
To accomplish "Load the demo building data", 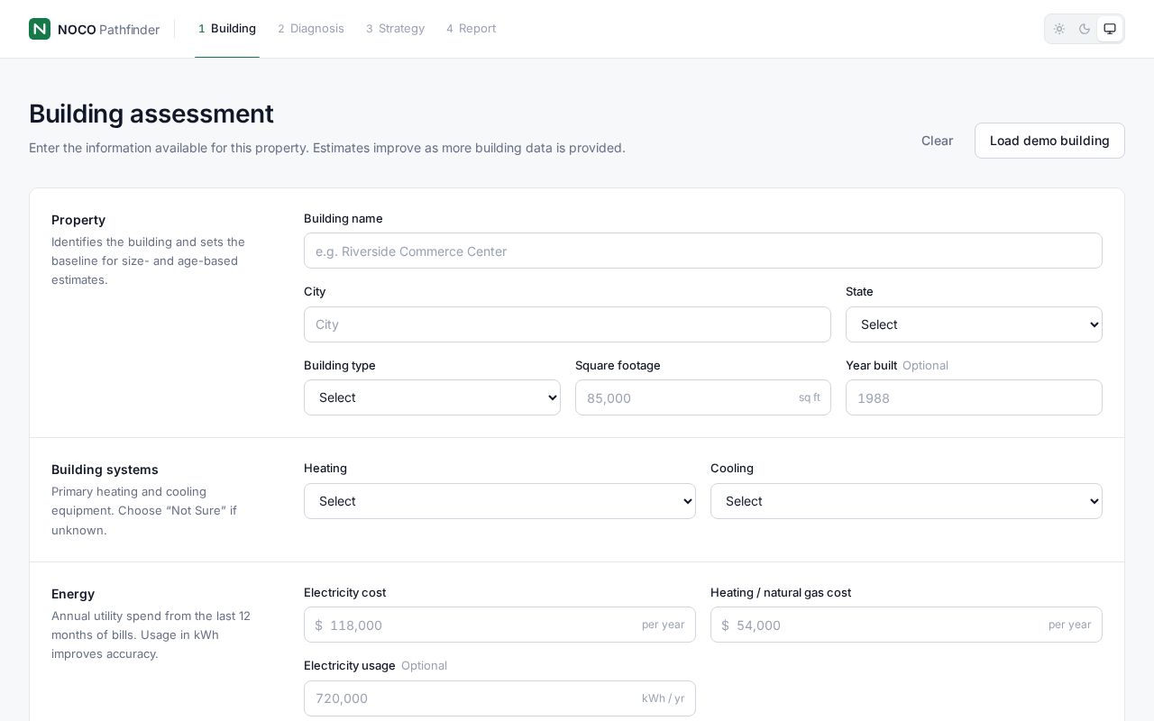I will point(1049,141).
